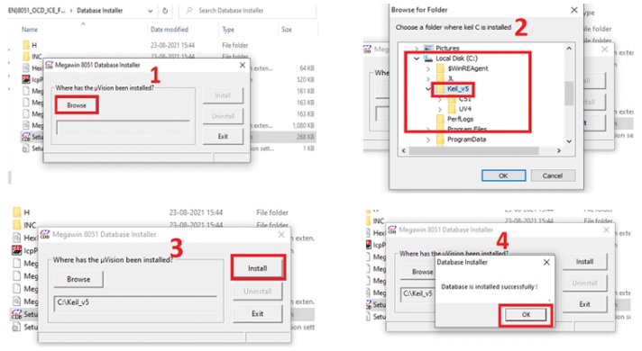The image size is (642, 351).
Task: Click the down arrow of the folder tree scrollbar
Action: click(569, 141)
